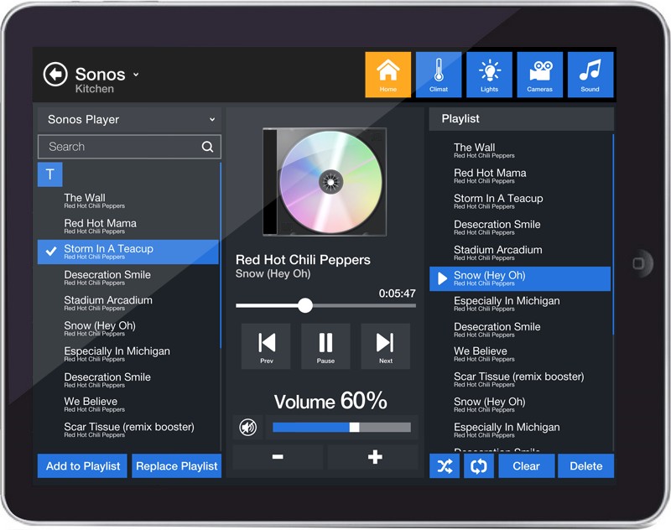The width and height of the screenshot is (671, 530).
Task: Skip to previous track
Action: 267,346
